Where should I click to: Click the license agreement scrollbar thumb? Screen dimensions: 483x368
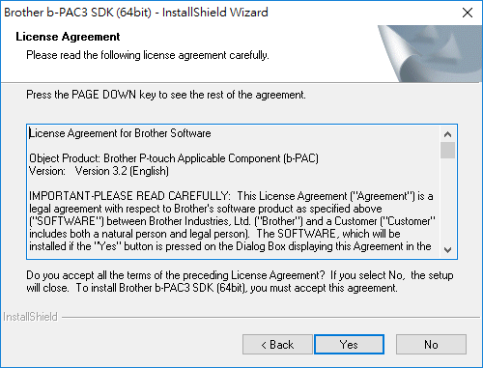click(x=447, y=150)
